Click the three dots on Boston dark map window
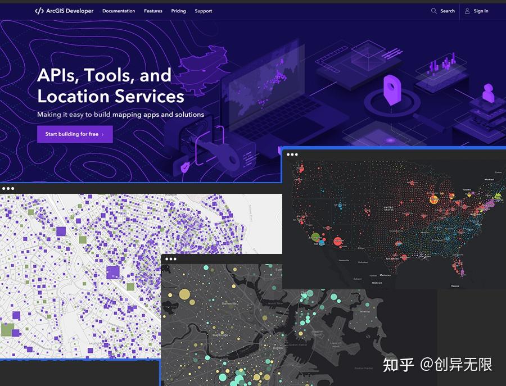This screenshot has height=386, width=506. (171, 259)
